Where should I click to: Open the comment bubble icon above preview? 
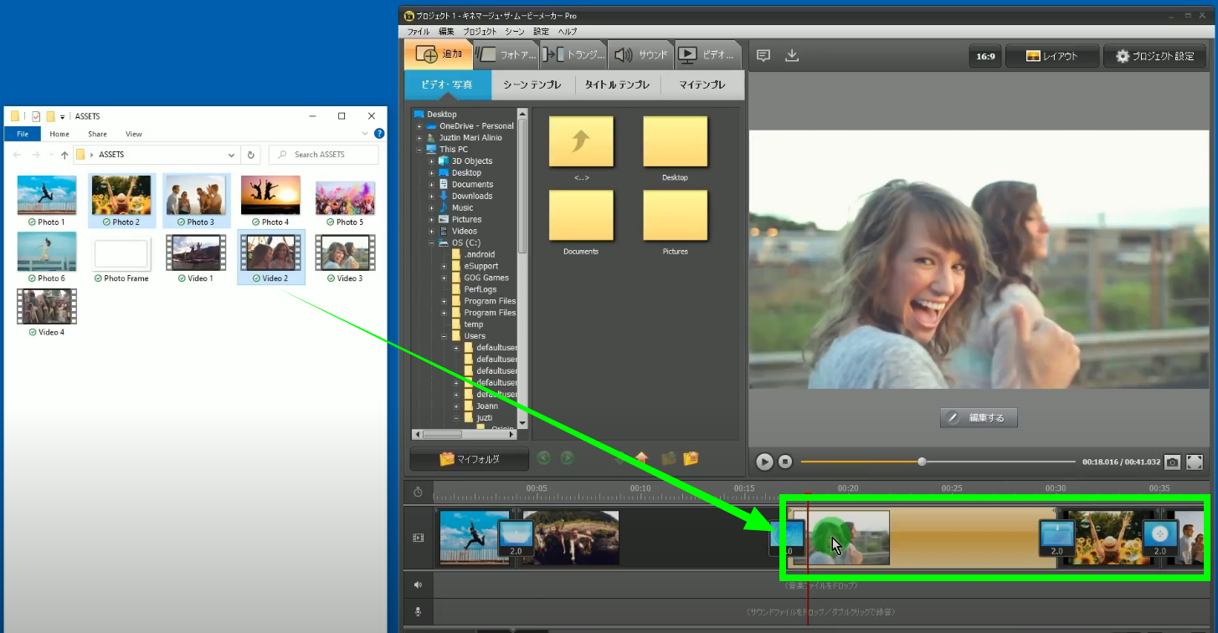[x=763, y=56]
